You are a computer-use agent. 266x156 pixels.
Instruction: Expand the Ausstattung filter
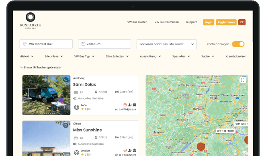(x=150, y=56)
